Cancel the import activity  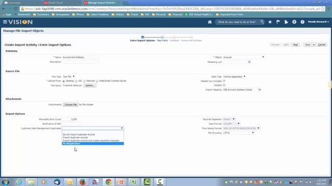pos(322,45)
